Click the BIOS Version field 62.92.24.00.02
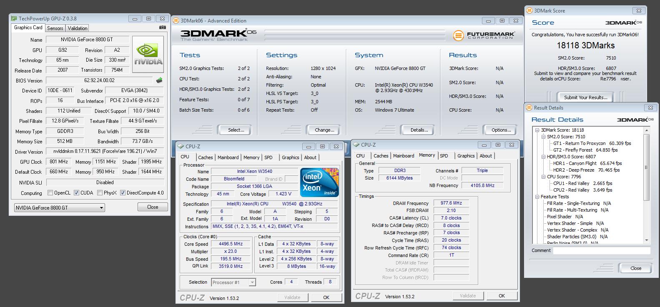Screen dimensions: 660x307 (x=99, y=80)
